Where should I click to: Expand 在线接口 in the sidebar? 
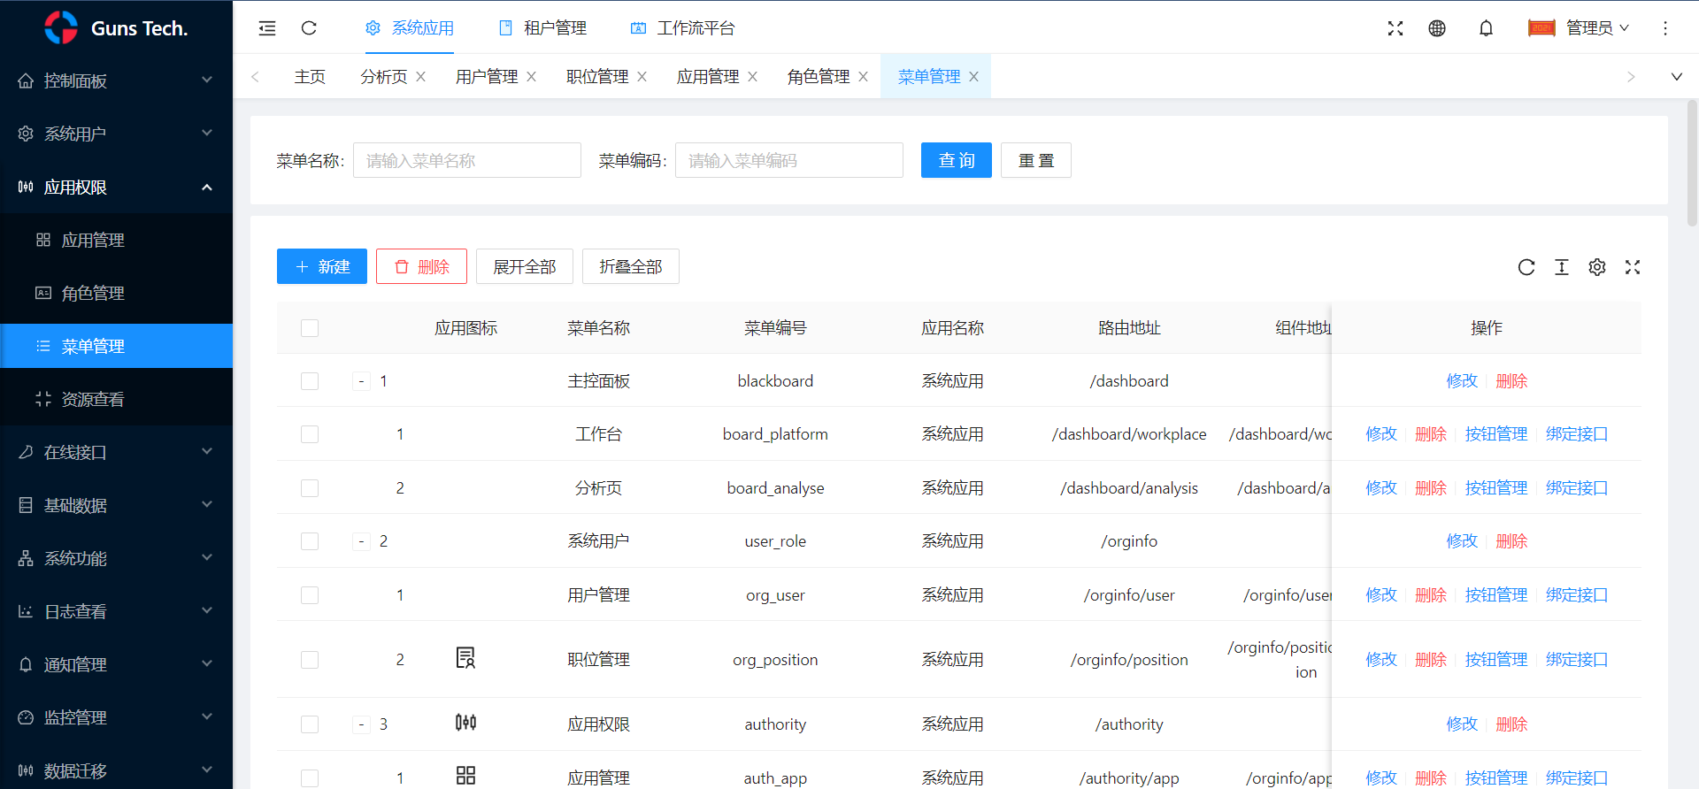click(x=116, y=452)
